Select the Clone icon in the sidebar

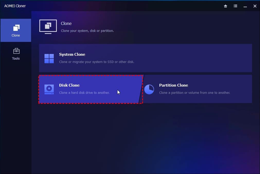(16, 28)
